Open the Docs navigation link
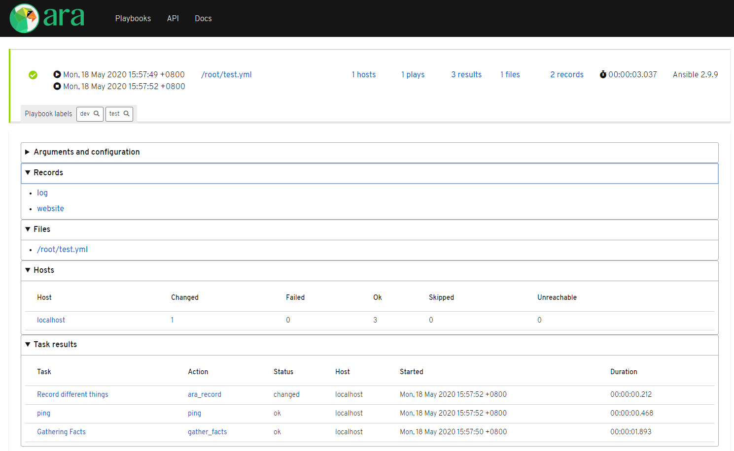Viewport: 734px width, 451px height. 203,18
